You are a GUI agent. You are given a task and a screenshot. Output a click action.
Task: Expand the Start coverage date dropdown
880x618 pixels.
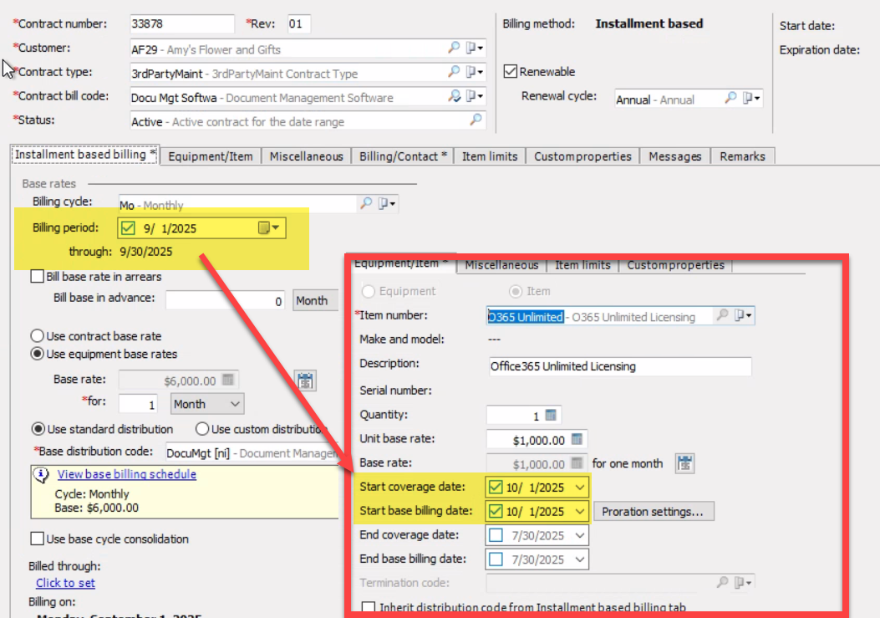tap(580, 487)
